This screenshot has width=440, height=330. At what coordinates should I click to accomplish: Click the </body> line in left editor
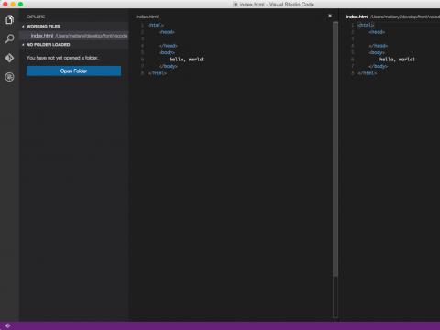(168, 66)
